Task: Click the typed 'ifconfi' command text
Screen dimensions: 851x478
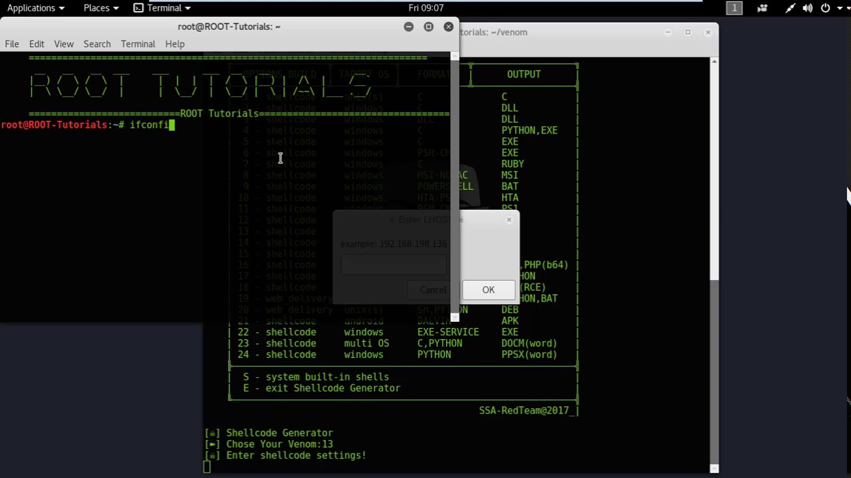Action: tap(150, 125)
